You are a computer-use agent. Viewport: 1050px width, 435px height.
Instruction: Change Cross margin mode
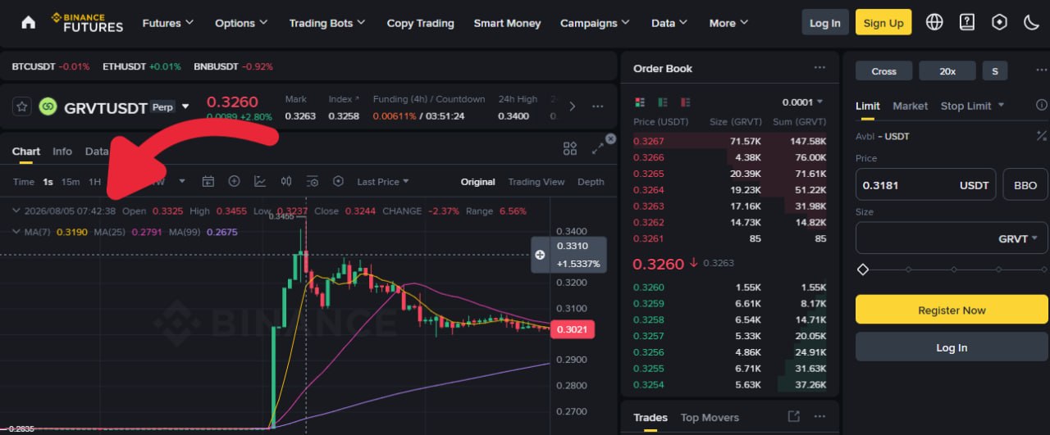click(883, 71)
